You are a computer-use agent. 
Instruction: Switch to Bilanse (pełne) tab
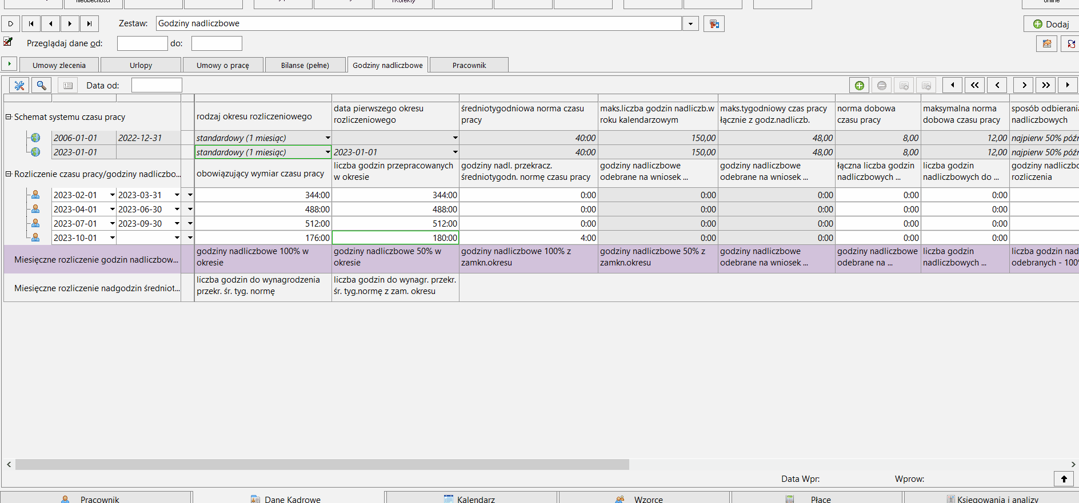point(305,65)
